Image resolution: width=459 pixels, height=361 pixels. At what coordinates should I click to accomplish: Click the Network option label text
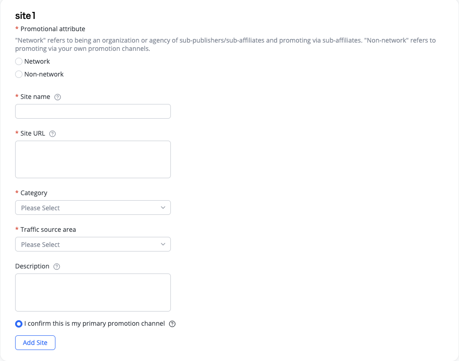pos(37,61)
